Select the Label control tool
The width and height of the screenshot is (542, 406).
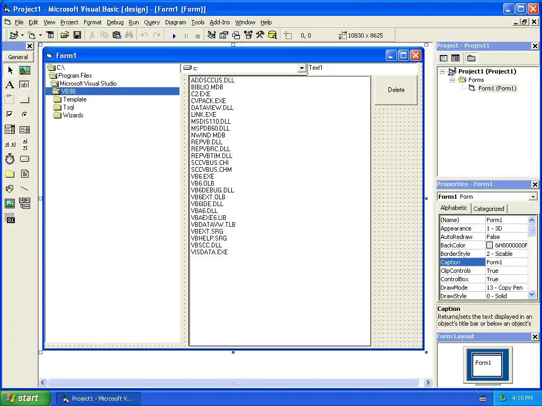(10, 85)
